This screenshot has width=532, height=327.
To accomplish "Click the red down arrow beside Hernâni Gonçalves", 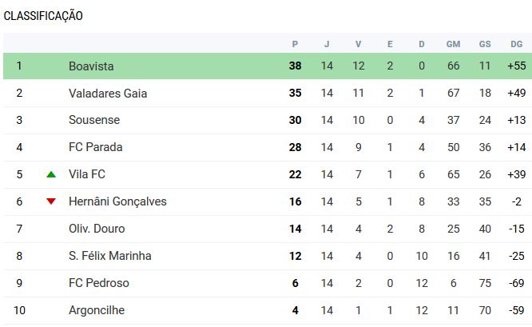I will [x=51, y=201].
